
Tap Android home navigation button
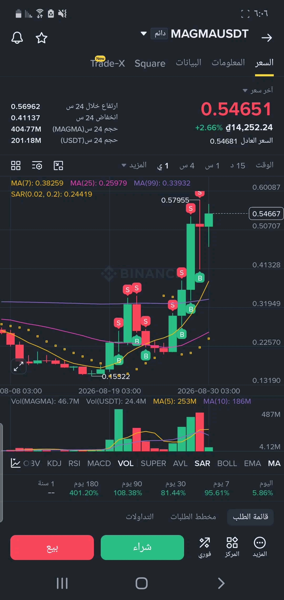(142, 583)
